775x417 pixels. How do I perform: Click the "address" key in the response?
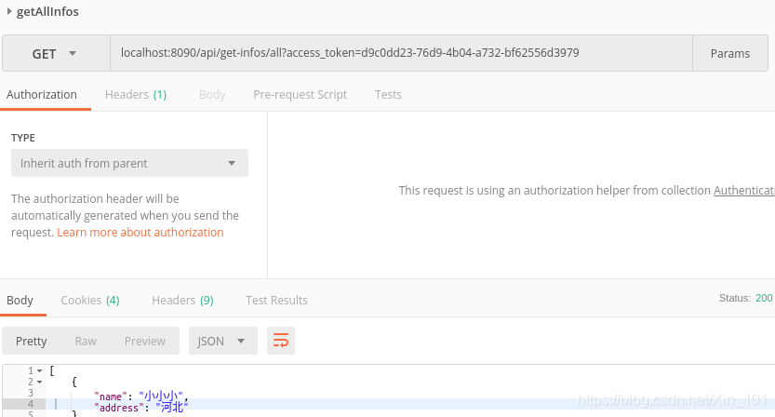[119, 408]
